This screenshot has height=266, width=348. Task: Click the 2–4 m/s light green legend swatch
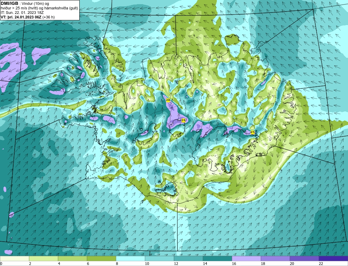(x=43, y=259)
